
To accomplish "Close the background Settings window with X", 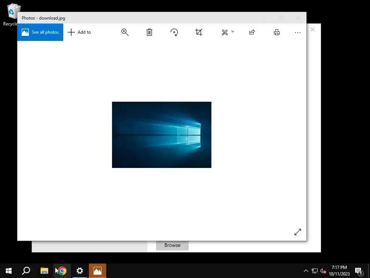I will click(x=313, y=29).
